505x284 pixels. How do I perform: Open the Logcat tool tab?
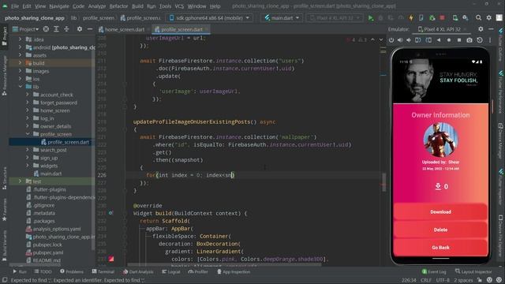(171, 271)
